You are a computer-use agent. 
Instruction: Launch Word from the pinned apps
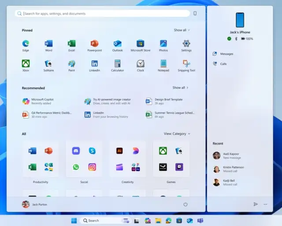(x=48, y=44)
